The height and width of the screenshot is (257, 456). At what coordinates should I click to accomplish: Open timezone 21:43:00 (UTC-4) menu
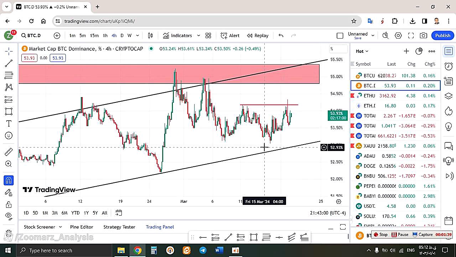tap(328, 213)
